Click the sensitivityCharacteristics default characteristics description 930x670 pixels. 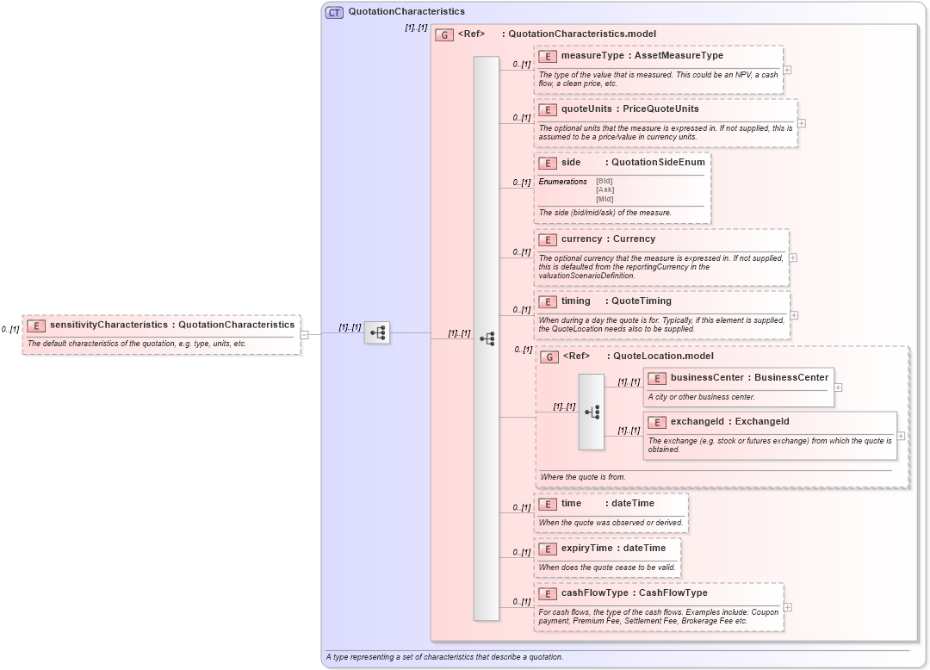click(x=136, y=344)
